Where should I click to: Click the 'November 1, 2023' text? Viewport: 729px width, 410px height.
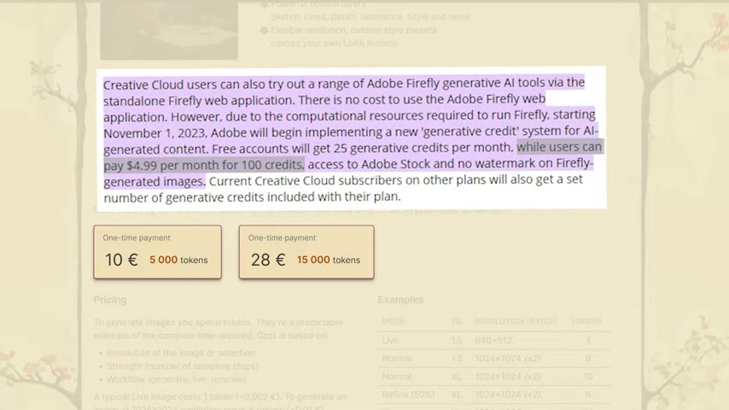[155, 133]
